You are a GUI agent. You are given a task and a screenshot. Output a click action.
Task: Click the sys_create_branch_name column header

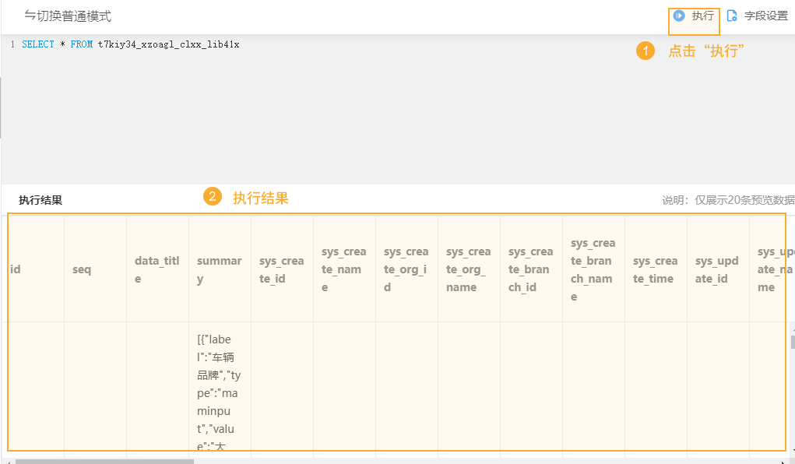(x=593, y=269)
